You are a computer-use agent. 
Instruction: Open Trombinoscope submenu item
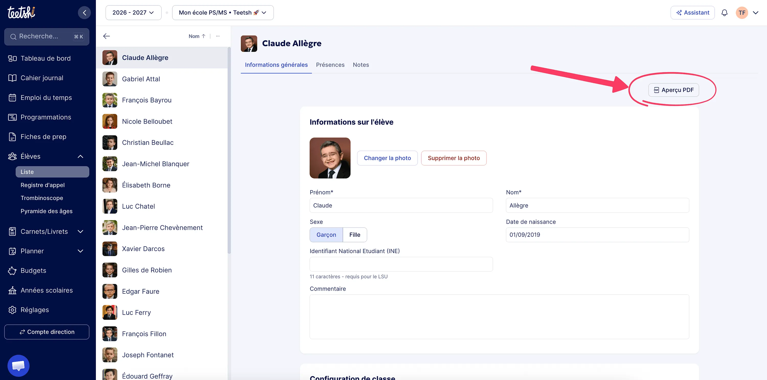tap(42, 198)
